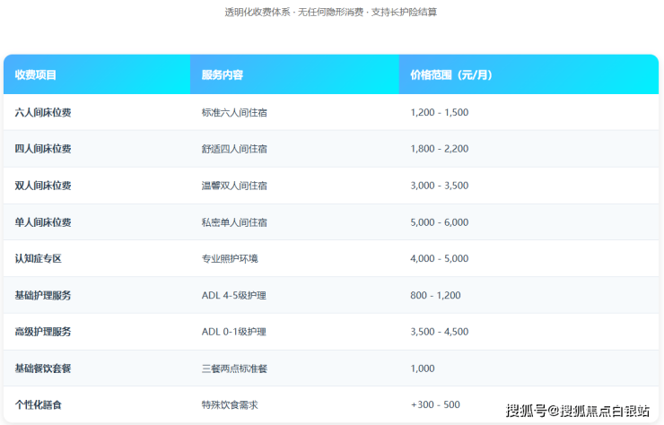This screenshot has width=664, height=425.
Task: Choose the 双人间床位费 row label
Action: (x=43, y=186)
